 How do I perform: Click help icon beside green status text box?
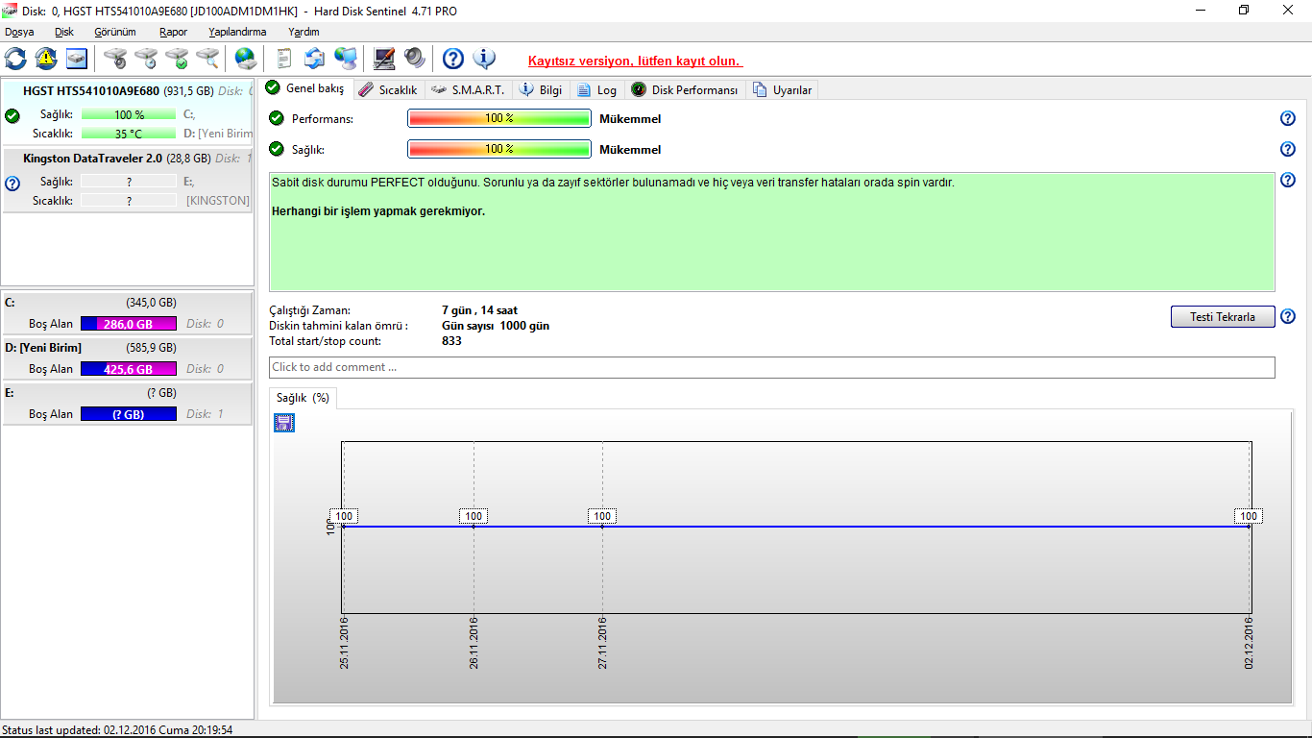(x=1288, y=180)
